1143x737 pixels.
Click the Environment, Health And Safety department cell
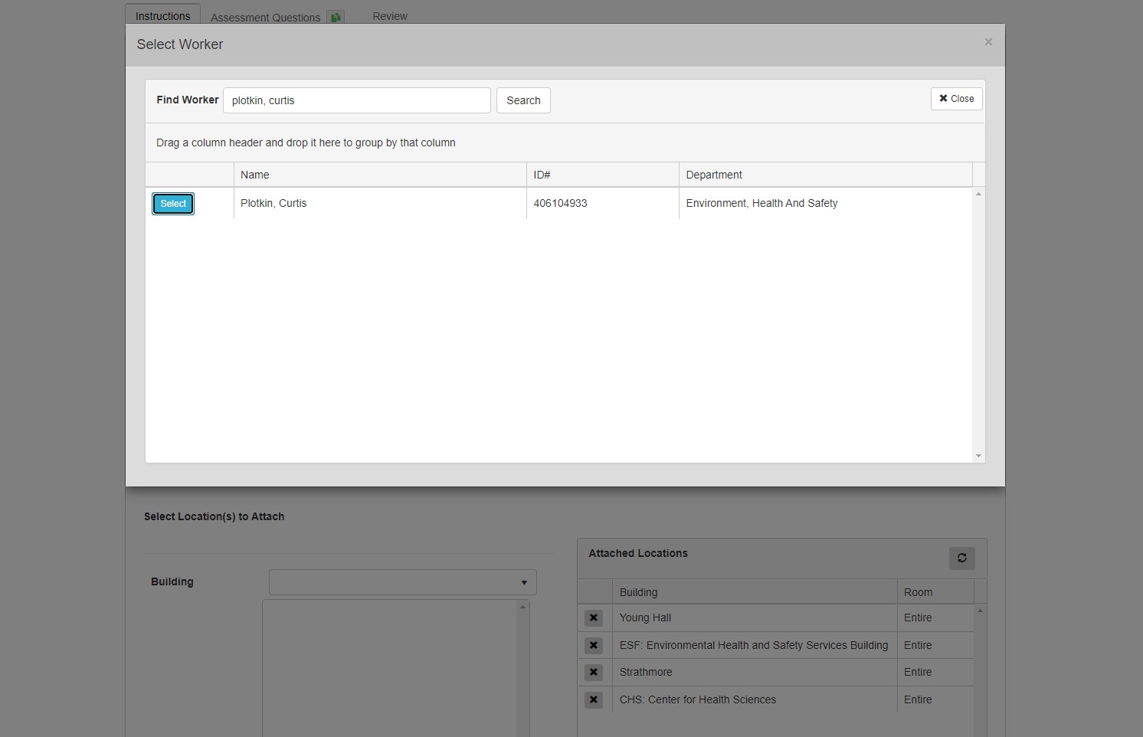click(x=826, y=203)
